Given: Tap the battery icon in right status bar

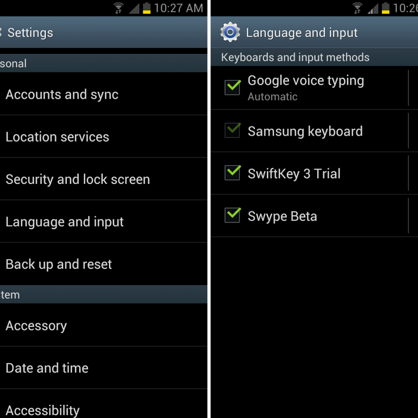Looking at the screenshot, I should point(386,8).
